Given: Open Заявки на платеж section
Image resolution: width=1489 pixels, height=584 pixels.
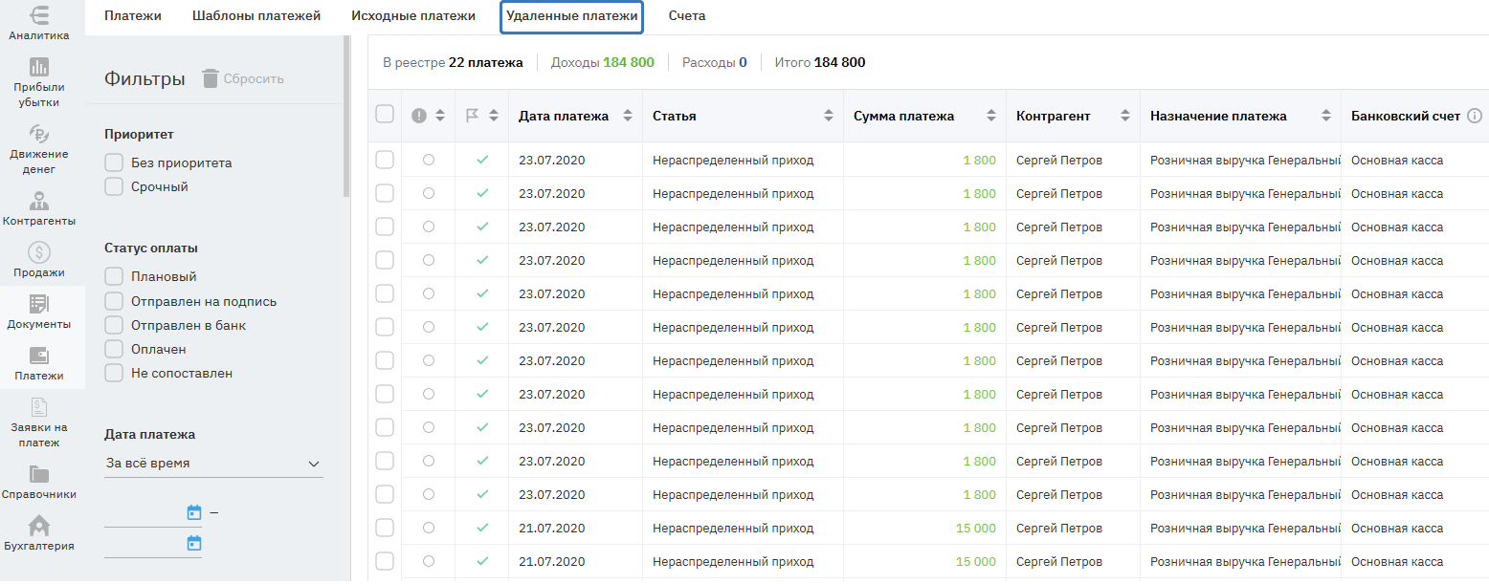Looking at the screenshot, I should pos(39,422).
